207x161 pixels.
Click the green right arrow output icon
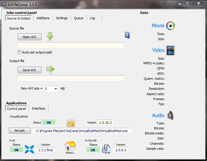[x=50, y=69]
